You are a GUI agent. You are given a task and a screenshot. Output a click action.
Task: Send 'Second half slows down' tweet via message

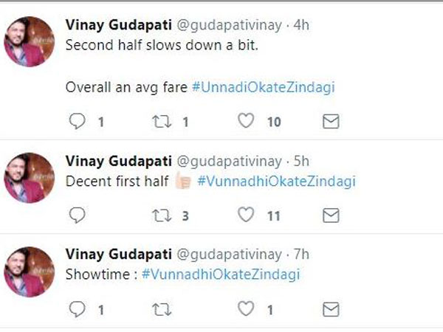332,122
